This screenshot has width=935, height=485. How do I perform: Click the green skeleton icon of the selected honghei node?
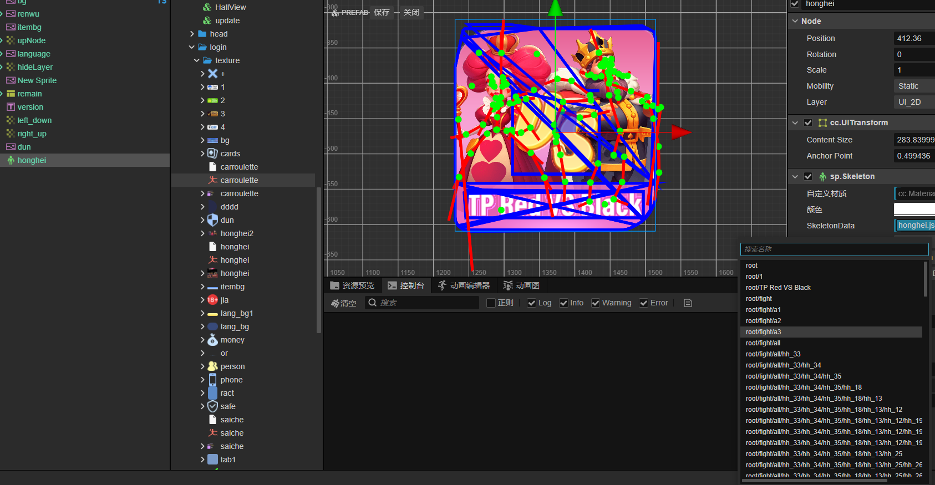tap(11, 160)
